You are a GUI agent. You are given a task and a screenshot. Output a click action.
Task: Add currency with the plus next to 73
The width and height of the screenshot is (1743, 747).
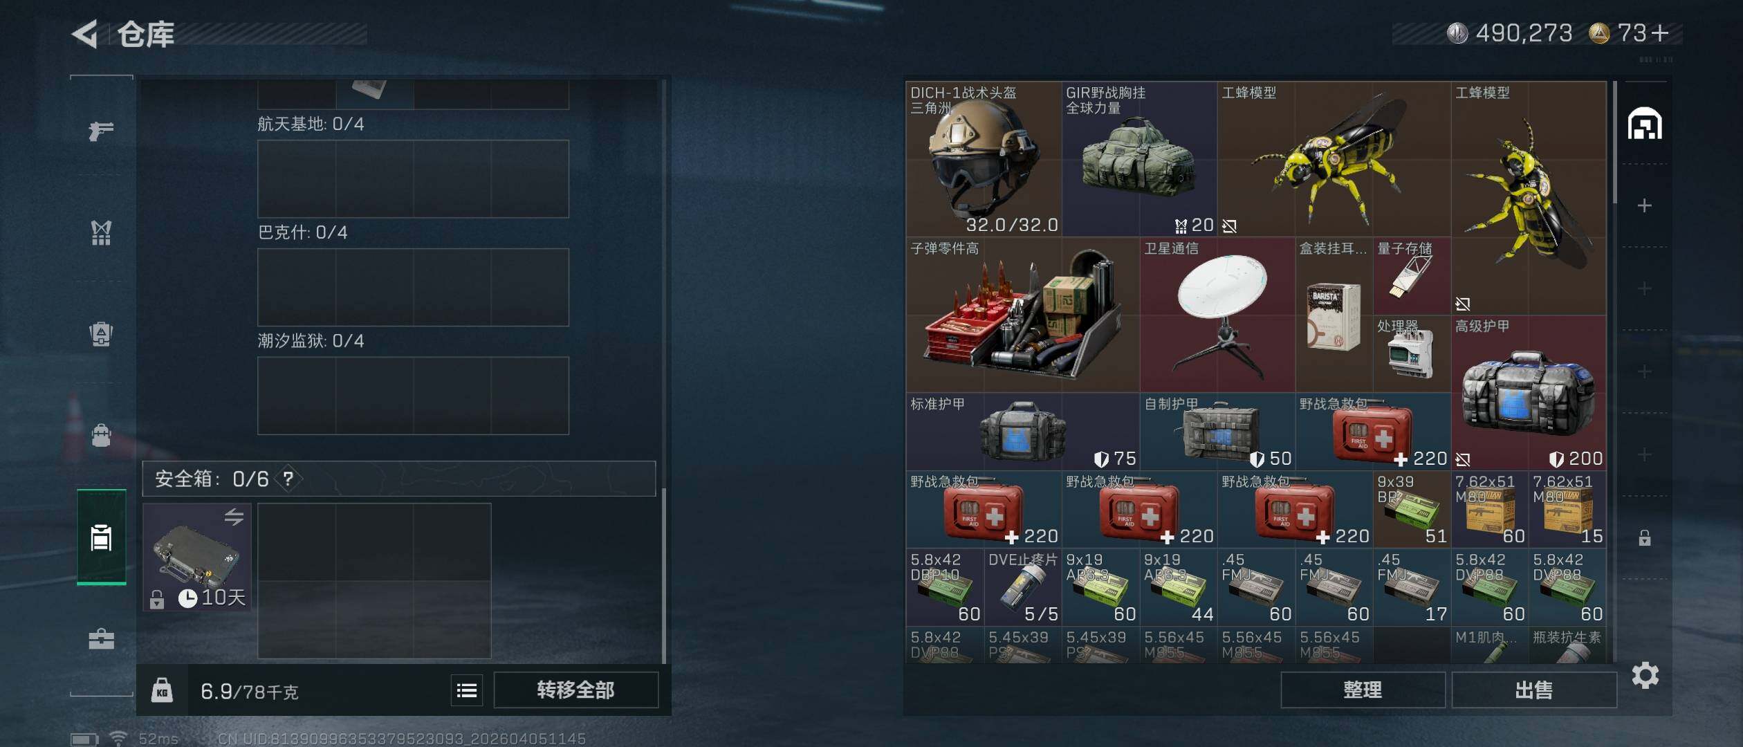1660,33
